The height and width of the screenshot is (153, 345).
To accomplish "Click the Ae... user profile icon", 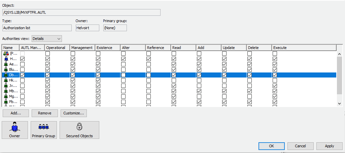I will (x=6, y=64).
